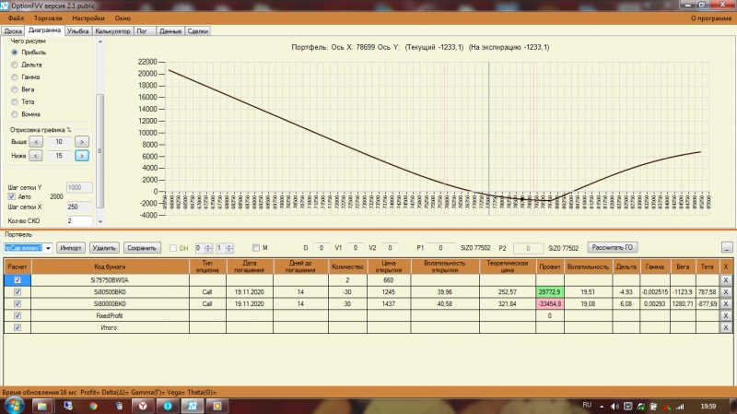737x414 pixels.
Task: Uncheck Расчет for FixedProfit row
Action: tap(18, 315)
